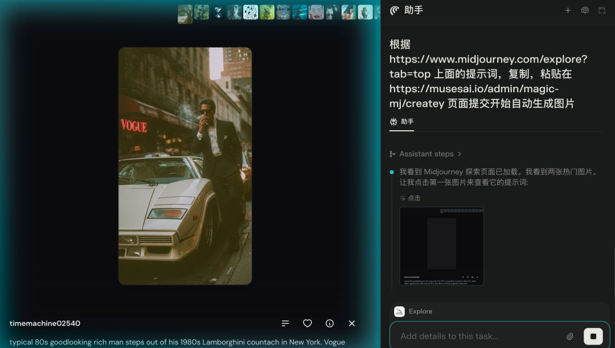Type in the Add details to this task field

[478, 336]
